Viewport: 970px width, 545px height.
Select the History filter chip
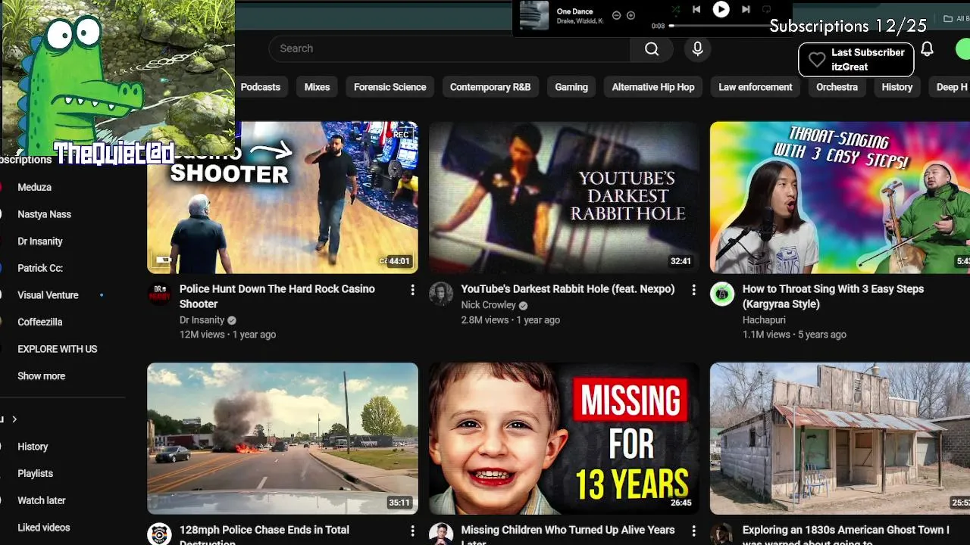pyautogui.click(x=897, y=87)
